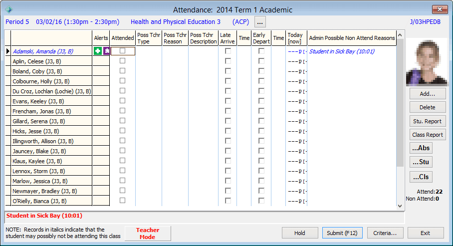Close the Attendance window
The image size is (453, 246).
pyautogui.click(x=440, y=9)
